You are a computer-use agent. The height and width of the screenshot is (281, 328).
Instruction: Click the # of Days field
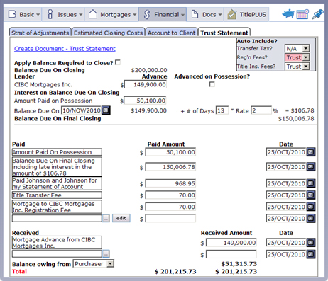(222, 110)
